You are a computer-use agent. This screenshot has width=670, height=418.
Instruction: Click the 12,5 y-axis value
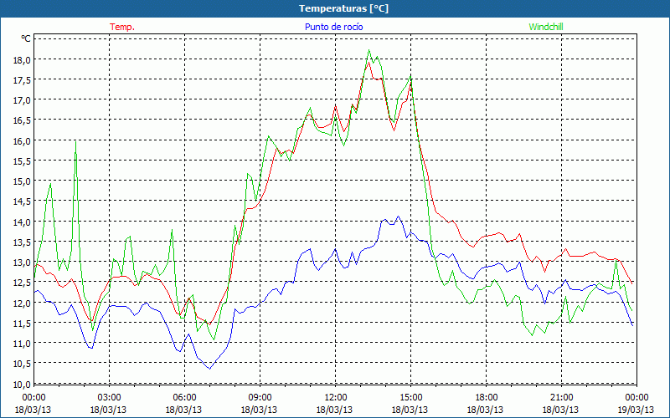[23, 283]
